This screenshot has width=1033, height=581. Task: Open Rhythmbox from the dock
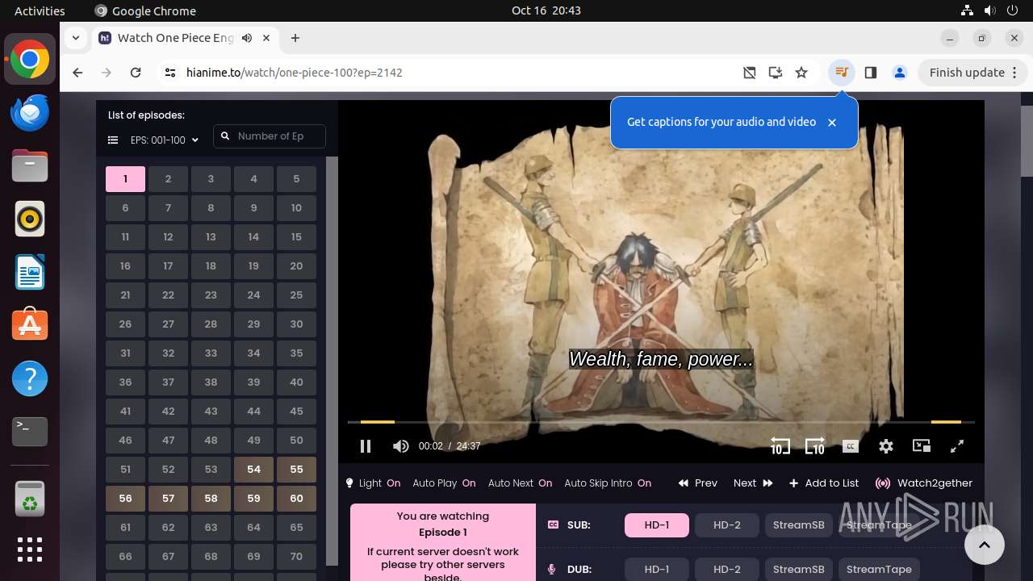(30, 219)
